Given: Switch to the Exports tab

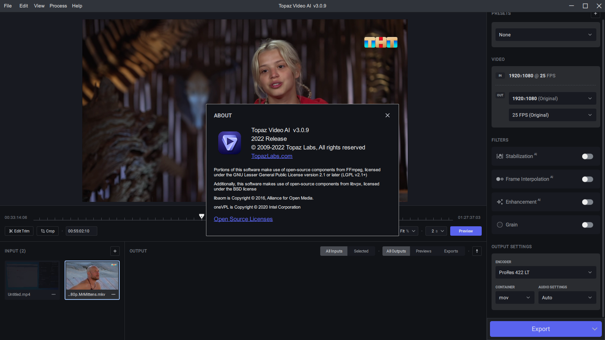Looking at the screenshot, I should (x=451, y=251).
